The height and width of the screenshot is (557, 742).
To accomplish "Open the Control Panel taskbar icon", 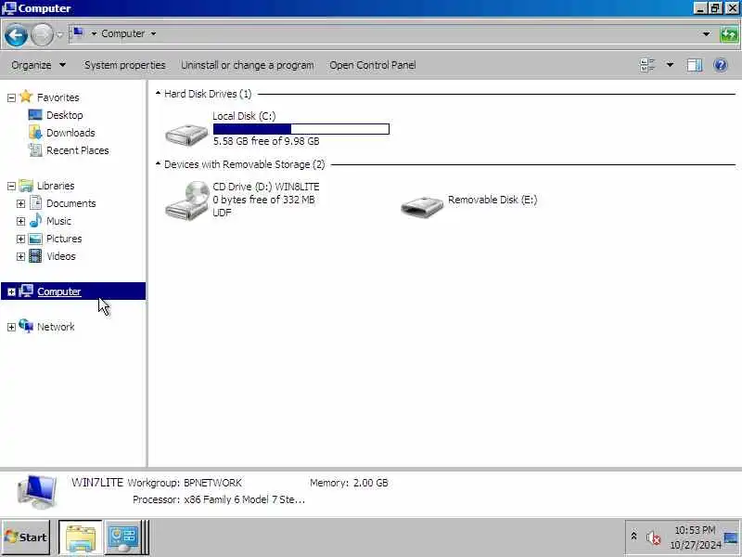I will point(123,538).
